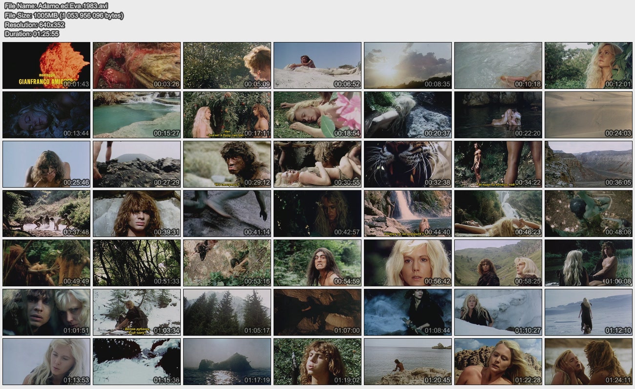Open the tangled branches thumbnail at 00:51:33

[x=137, y=262]
